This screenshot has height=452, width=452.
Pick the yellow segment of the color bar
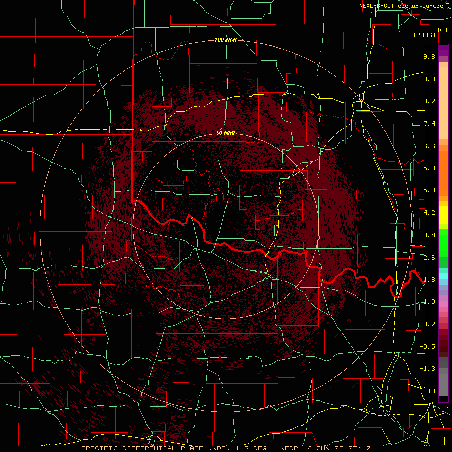[x=443, y=215]
